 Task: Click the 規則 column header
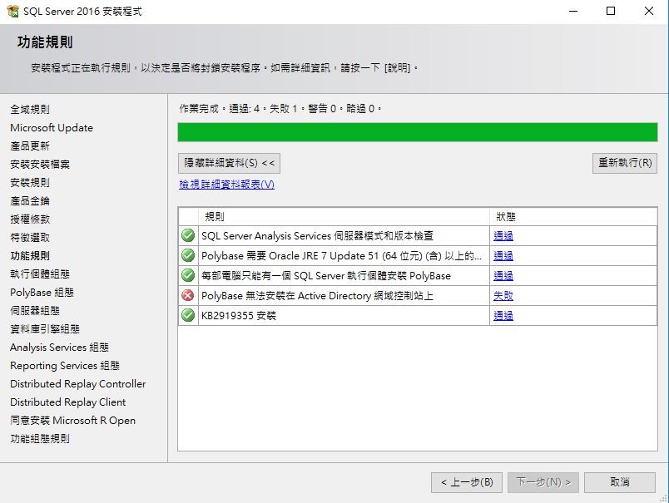(x=344, y=216)
